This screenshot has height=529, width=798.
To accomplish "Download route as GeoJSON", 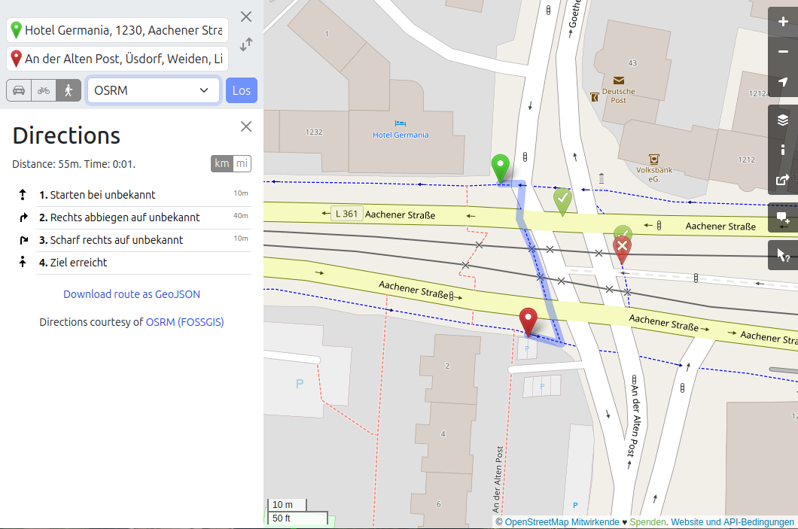I will pyautogui.click(x=132, y=294).
